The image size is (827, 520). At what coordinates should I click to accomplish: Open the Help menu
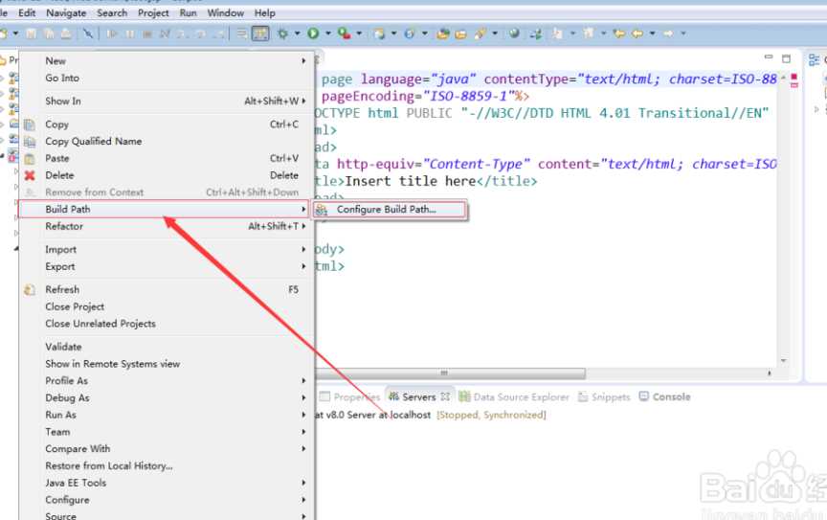coord(265,12)
